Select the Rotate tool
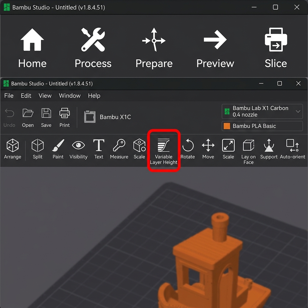Image resolution: width=308 pixels, height=308 pixels. pyautogui.click(x=188, y=149)
